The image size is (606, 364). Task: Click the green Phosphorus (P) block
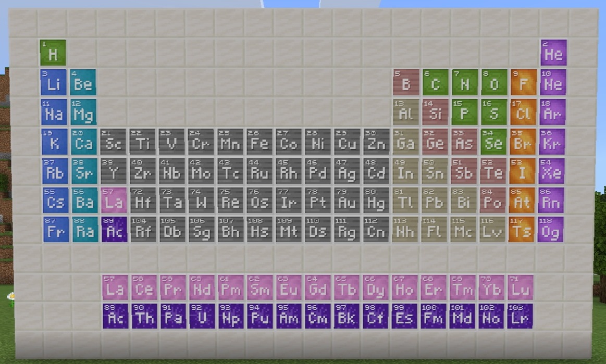click(465, 112)
